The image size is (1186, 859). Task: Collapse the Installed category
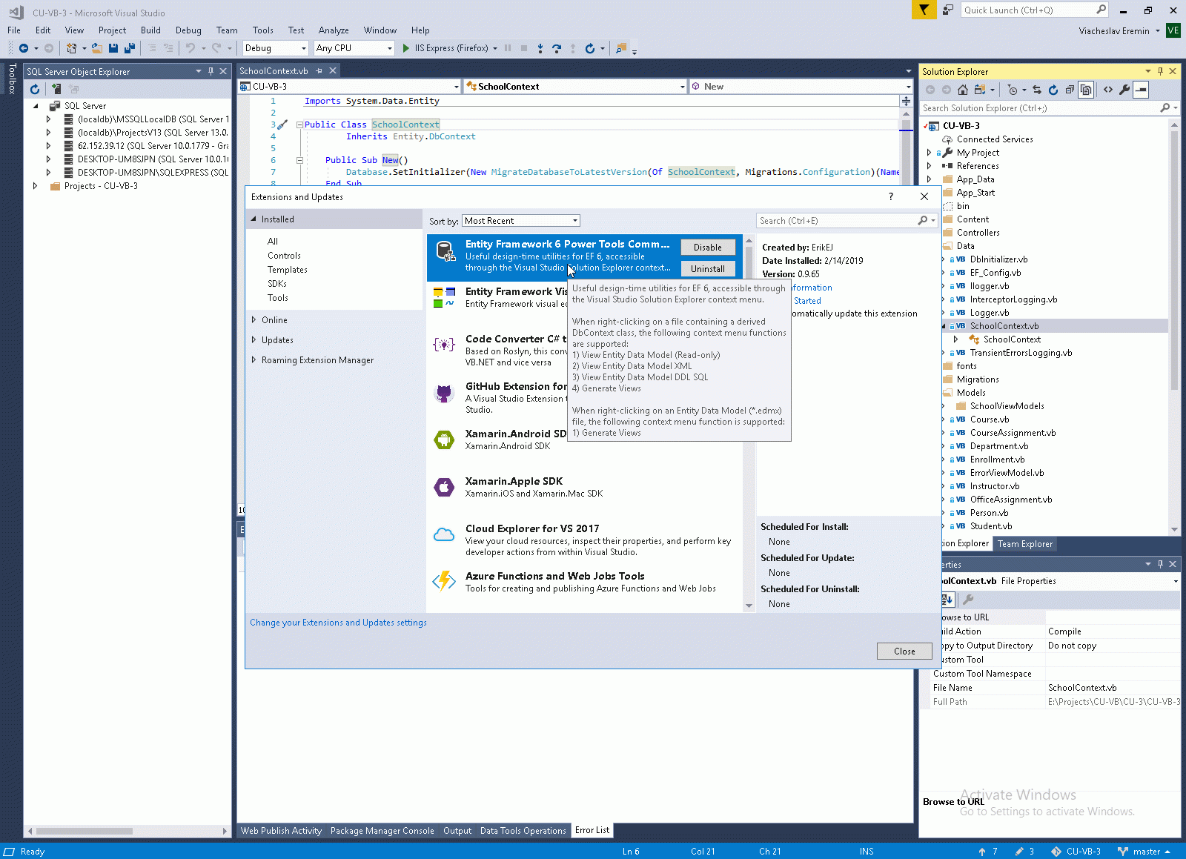[x=254, y=219]
